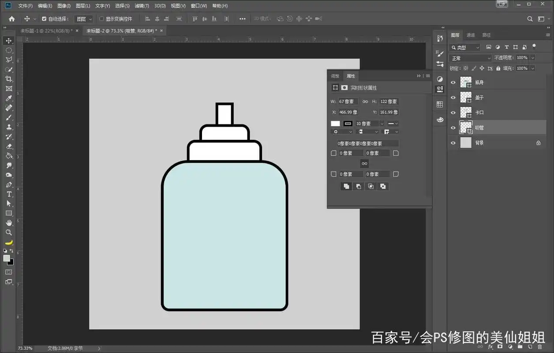Select the Pen tool
This screenshot has height=353, width=554.
point(9,184)
